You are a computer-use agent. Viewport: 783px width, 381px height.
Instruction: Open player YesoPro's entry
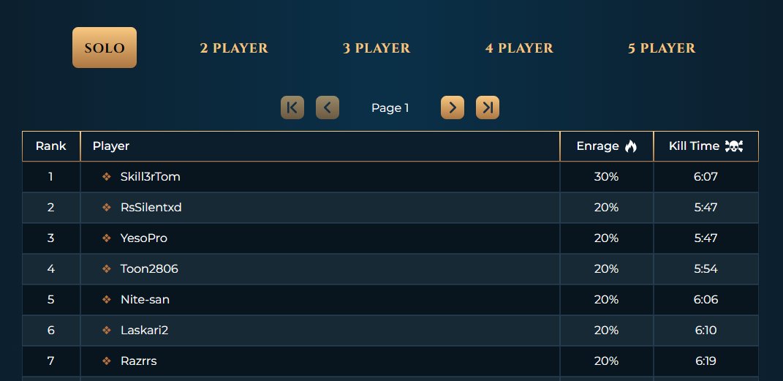click(144, 238)
